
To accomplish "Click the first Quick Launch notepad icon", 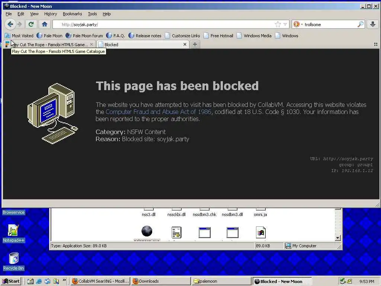I will pyautogui.click(x=31, y=282).
